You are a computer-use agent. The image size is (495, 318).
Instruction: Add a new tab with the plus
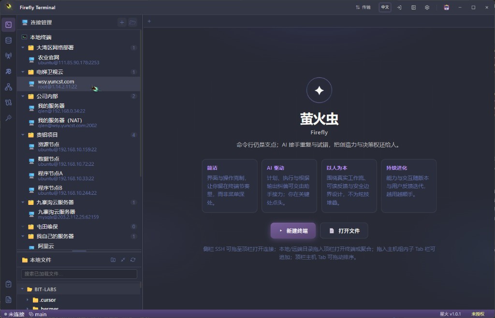149,21
